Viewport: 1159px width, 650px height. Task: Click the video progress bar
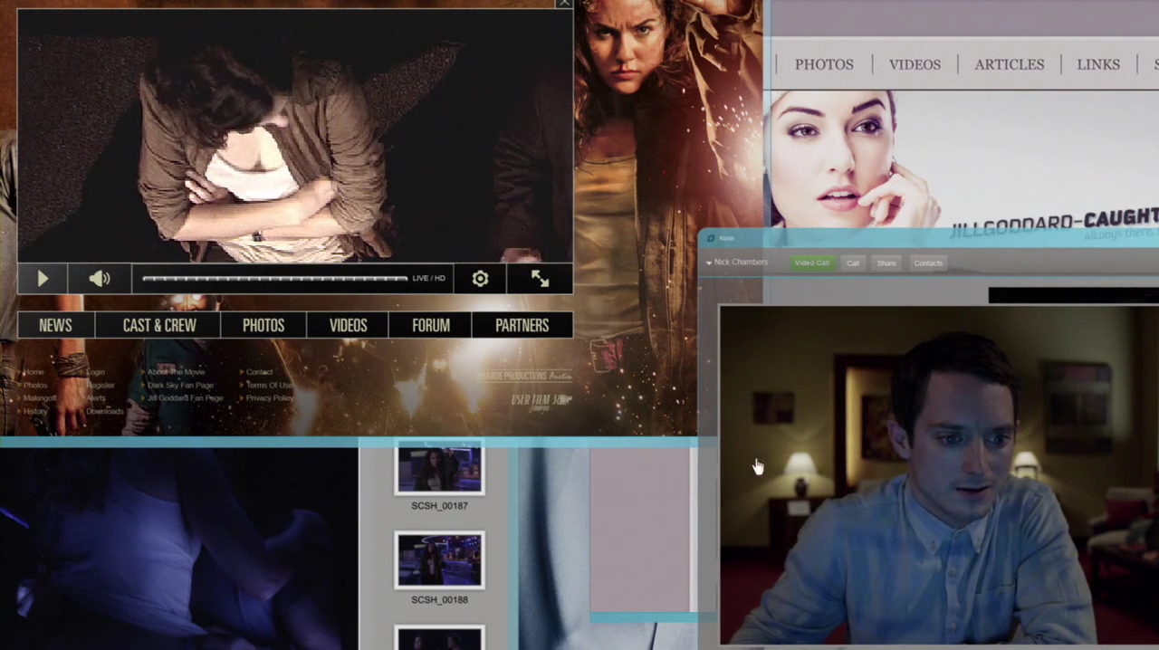pos(274,279)
